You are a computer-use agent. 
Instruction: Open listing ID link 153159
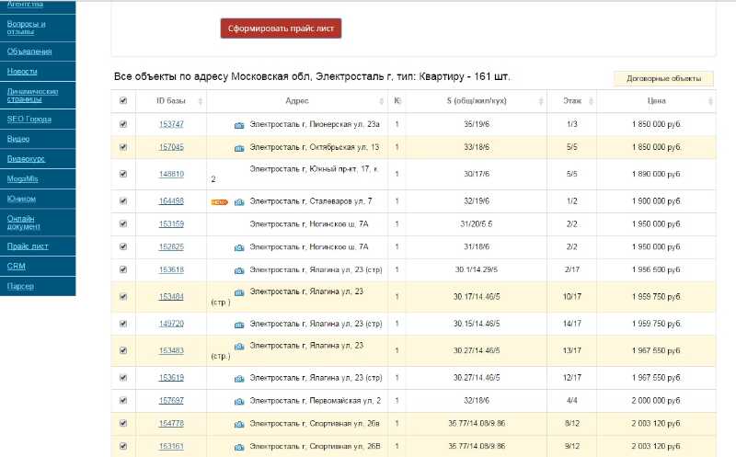click(x=171, y=224)
